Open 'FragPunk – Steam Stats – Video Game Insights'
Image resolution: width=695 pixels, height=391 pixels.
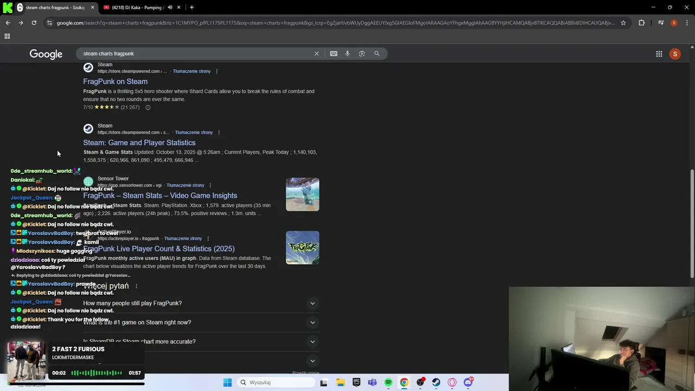[x=160, y=195]
